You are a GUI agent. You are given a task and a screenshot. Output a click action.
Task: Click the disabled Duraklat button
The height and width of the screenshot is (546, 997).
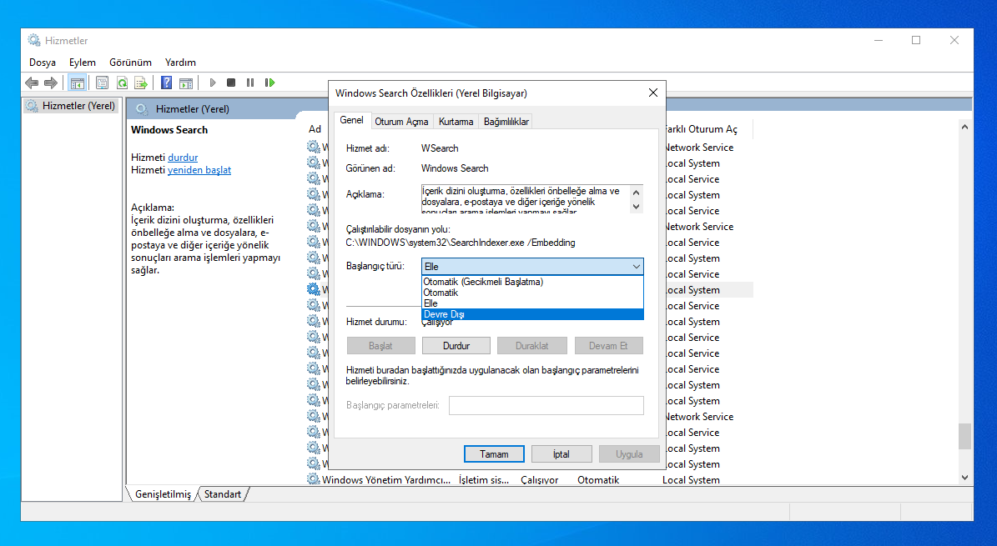tap(531, 346)
